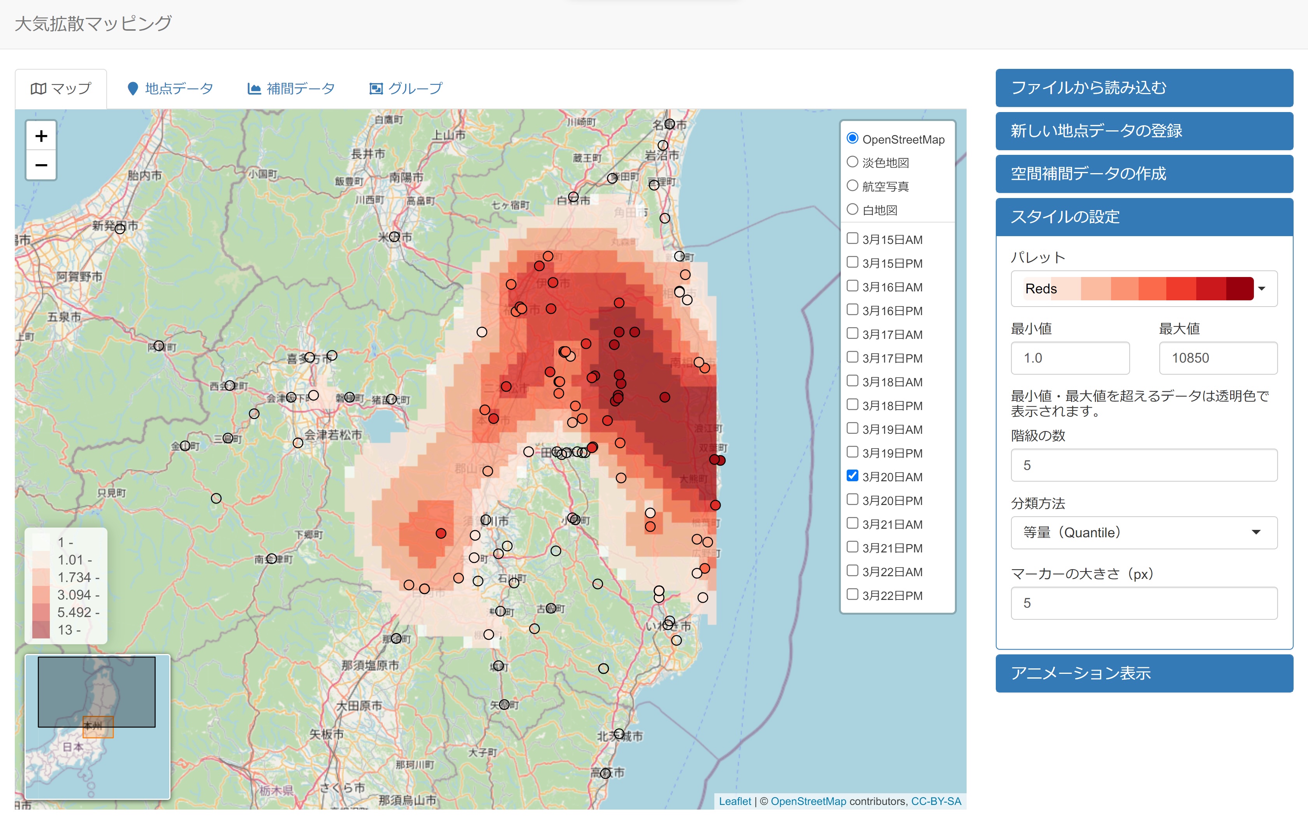
Task: Zoom in the map with plus button
Action: (x=41, y=136)
